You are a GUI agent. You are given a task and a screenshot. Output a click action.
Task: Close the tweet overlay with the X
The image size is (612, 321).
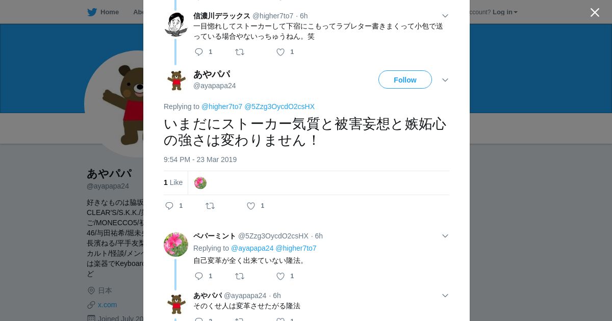pos(595,12)
